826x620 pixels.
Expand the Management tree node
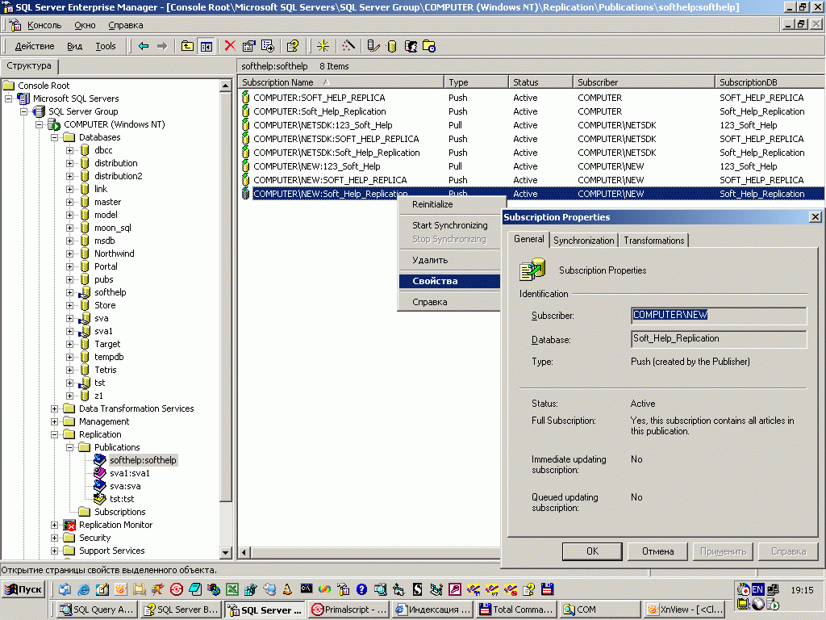(x=54, y=421)
